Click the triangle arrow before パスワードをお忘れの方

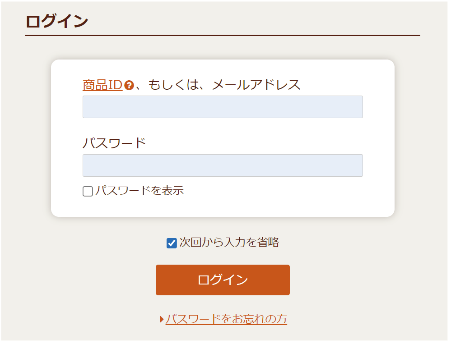coord(162,319)
